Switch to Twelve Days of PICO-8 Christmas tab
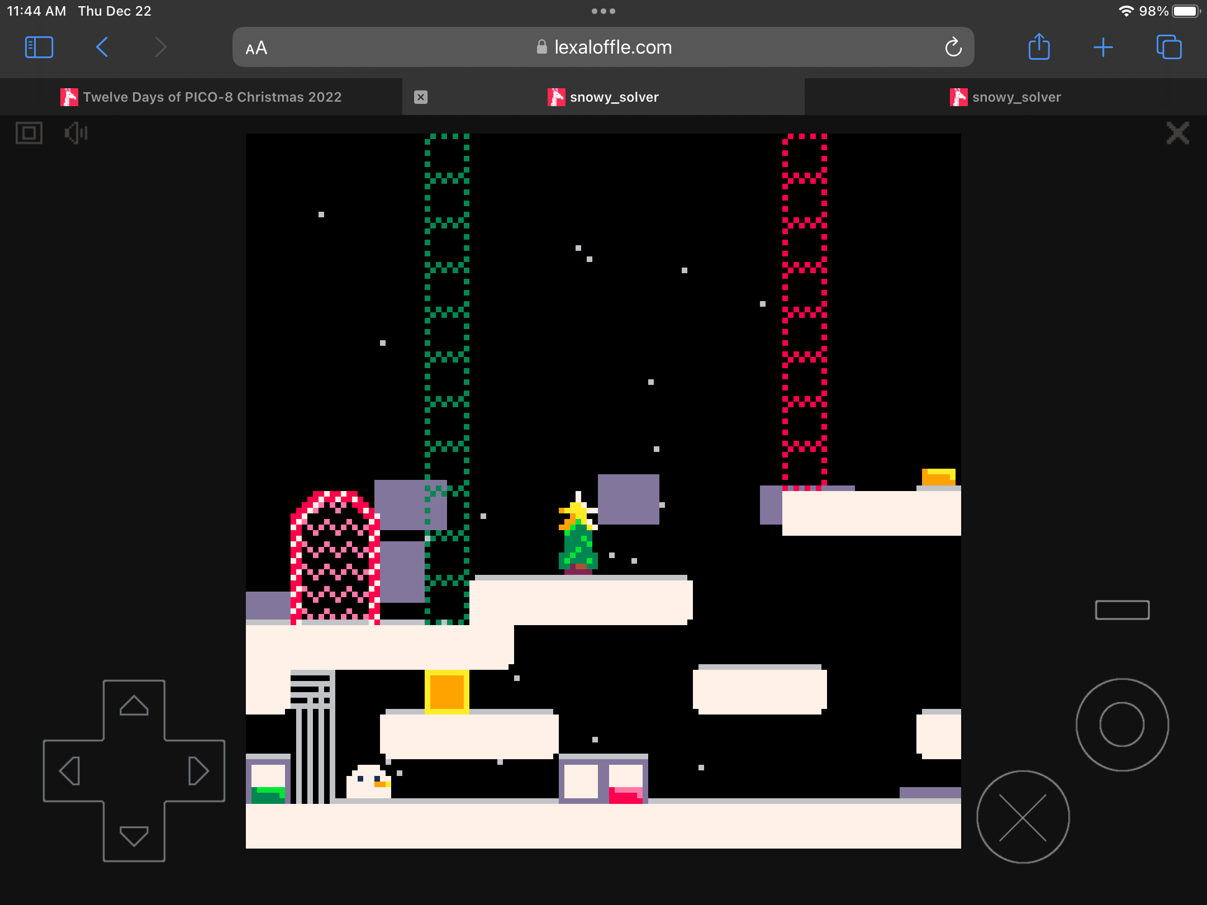This screenshot has width=1207, height=905. pyautogui.click(x=201, y=97)
